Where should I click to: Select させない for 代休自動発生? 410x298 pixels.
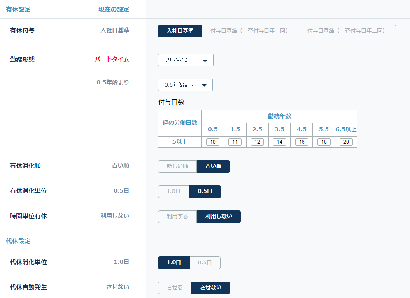[x=210, y=288]
